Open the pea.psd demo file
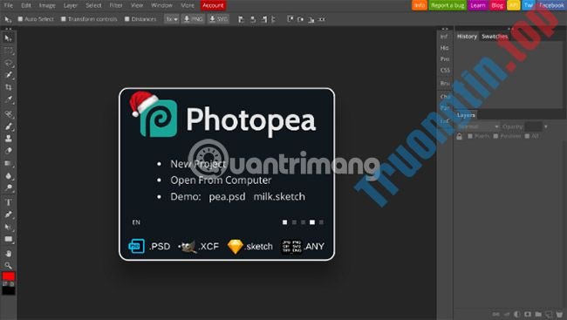Image resolution: width=567 pixels, height=320 pixels. click(227, 197)
